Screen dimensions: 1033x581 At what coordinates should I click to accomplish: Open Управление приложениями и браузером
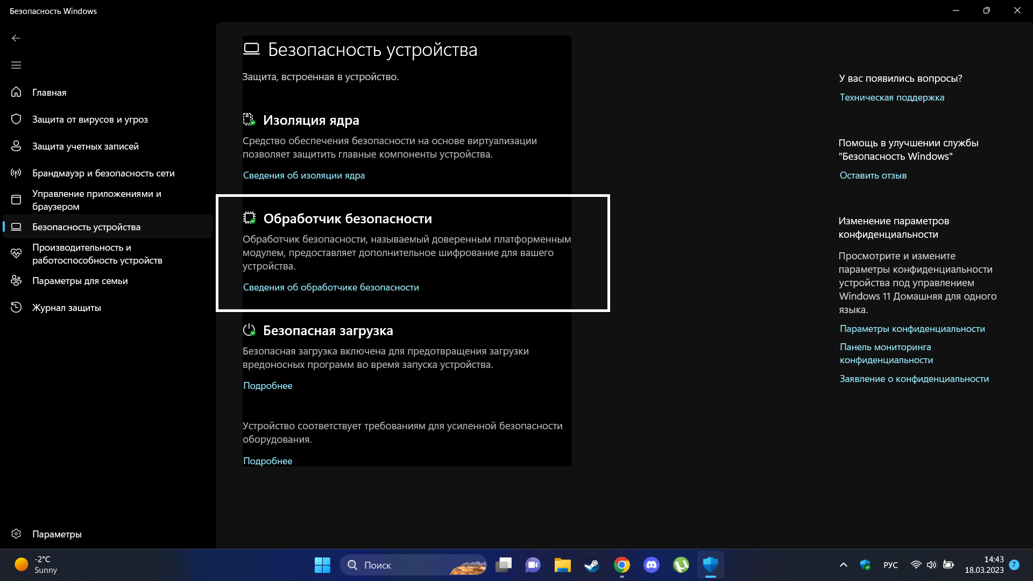[108, 200]
